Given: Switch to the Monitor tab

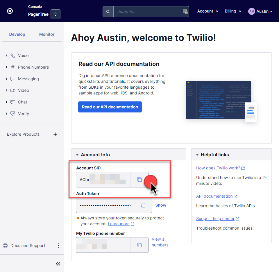Looking at the screenshot, I should 47,34.
